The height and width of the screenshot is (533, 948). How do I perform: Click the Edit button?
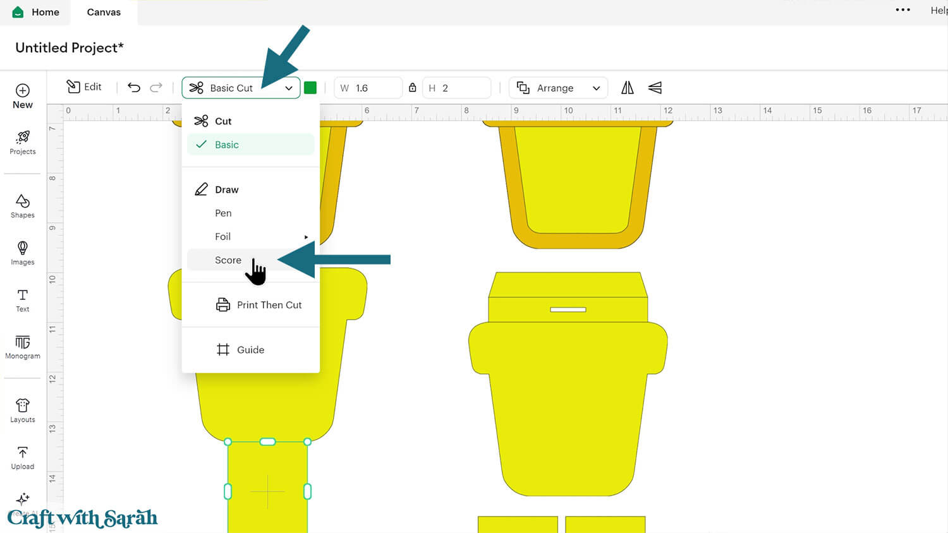(x=84, y=87)
